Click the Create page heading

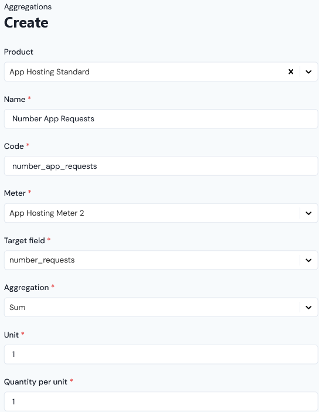26,22
